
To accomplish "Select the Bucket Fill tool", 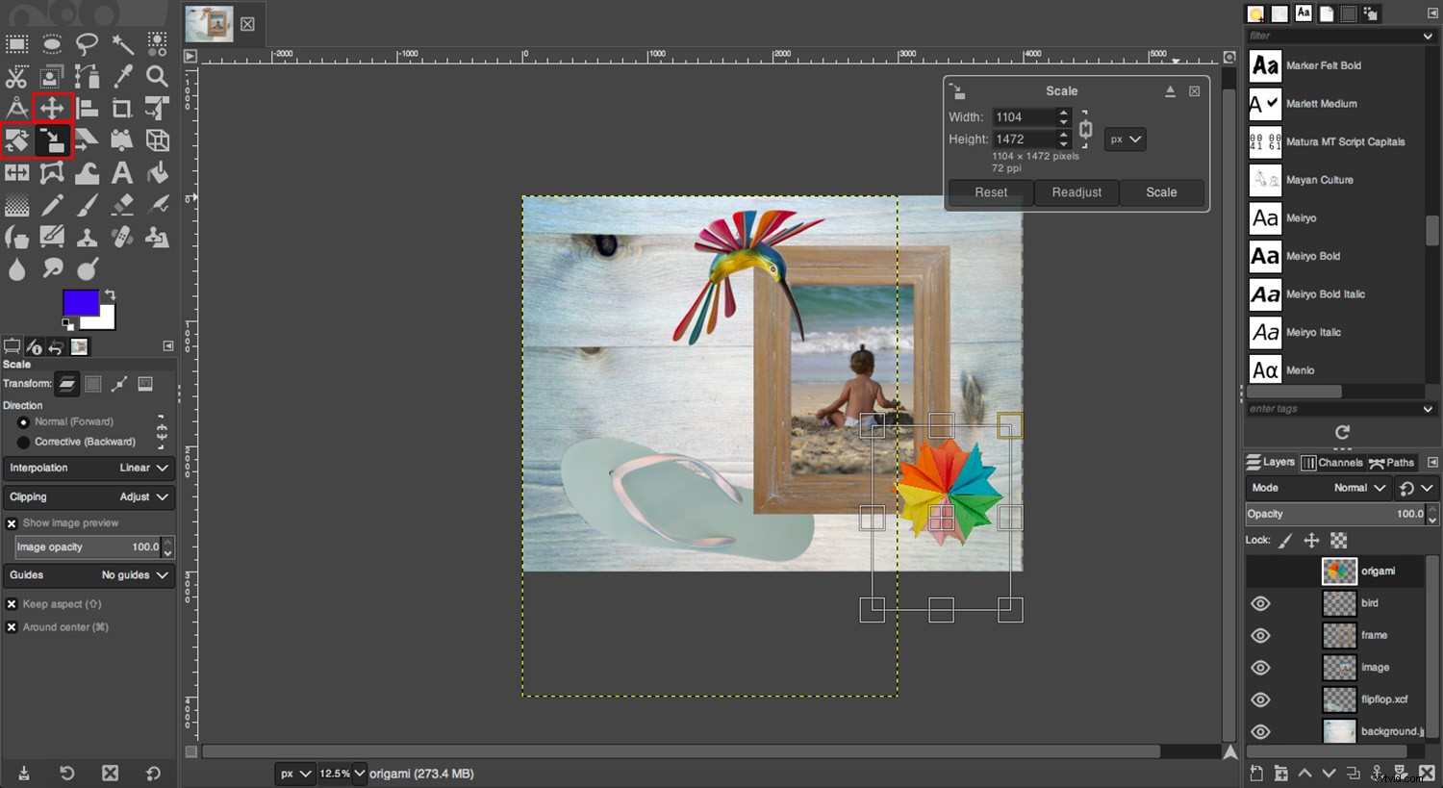I will tap(157, 172).
